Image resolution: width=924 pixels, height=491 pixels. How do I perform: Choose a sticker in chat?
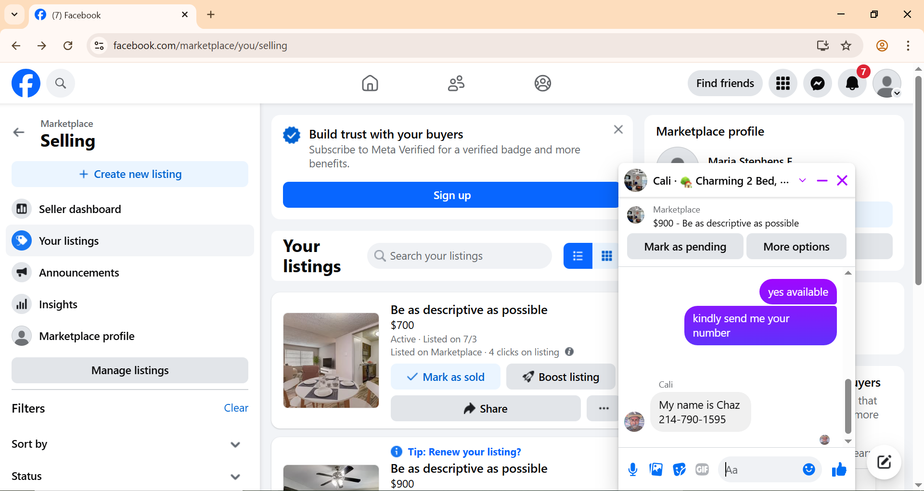click(x=679, y=469)
